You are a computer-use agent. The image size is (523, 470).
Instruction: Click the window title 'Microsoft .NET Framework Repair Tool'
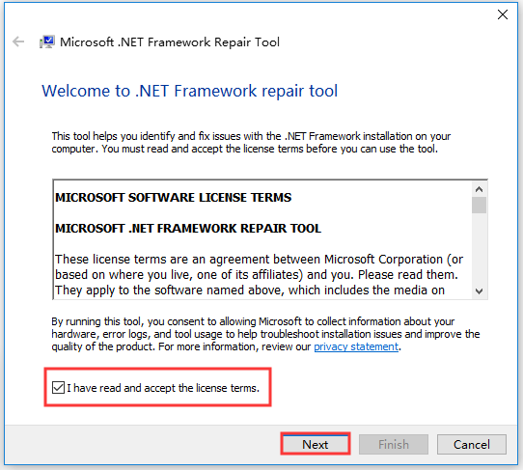(170, 42)
